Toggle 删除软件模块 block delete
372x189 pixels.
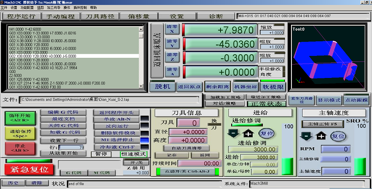(116, 133)
